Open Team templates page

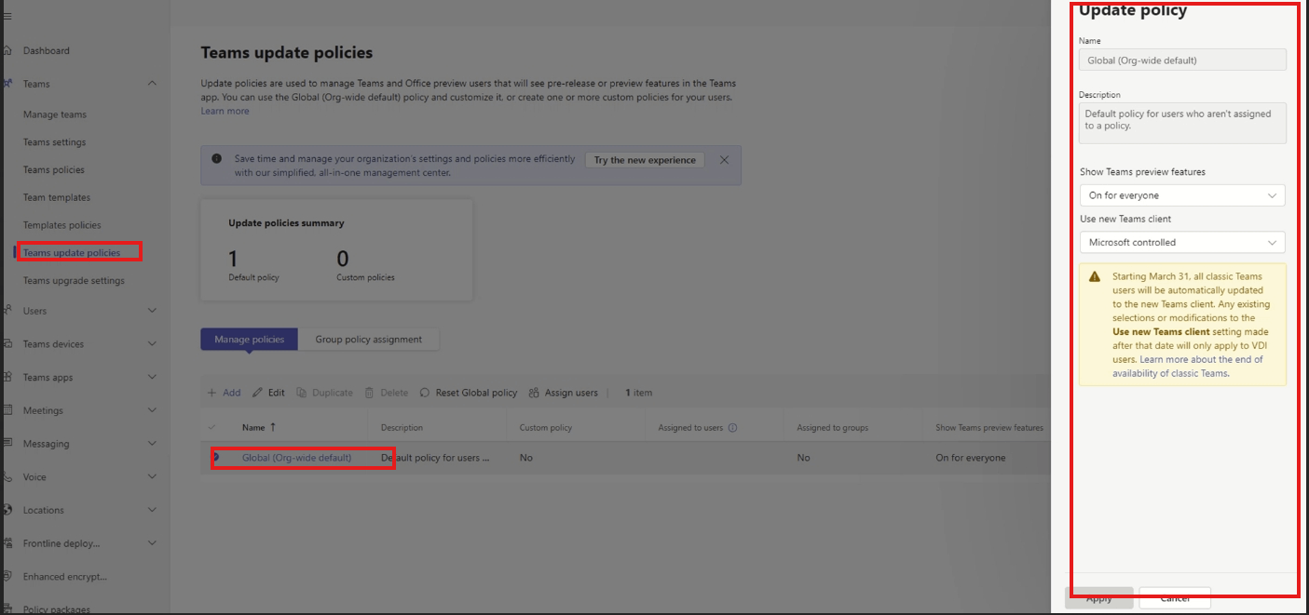pos(57,197)
